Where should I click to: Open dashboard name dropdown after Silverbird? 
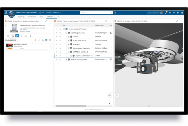61,13
